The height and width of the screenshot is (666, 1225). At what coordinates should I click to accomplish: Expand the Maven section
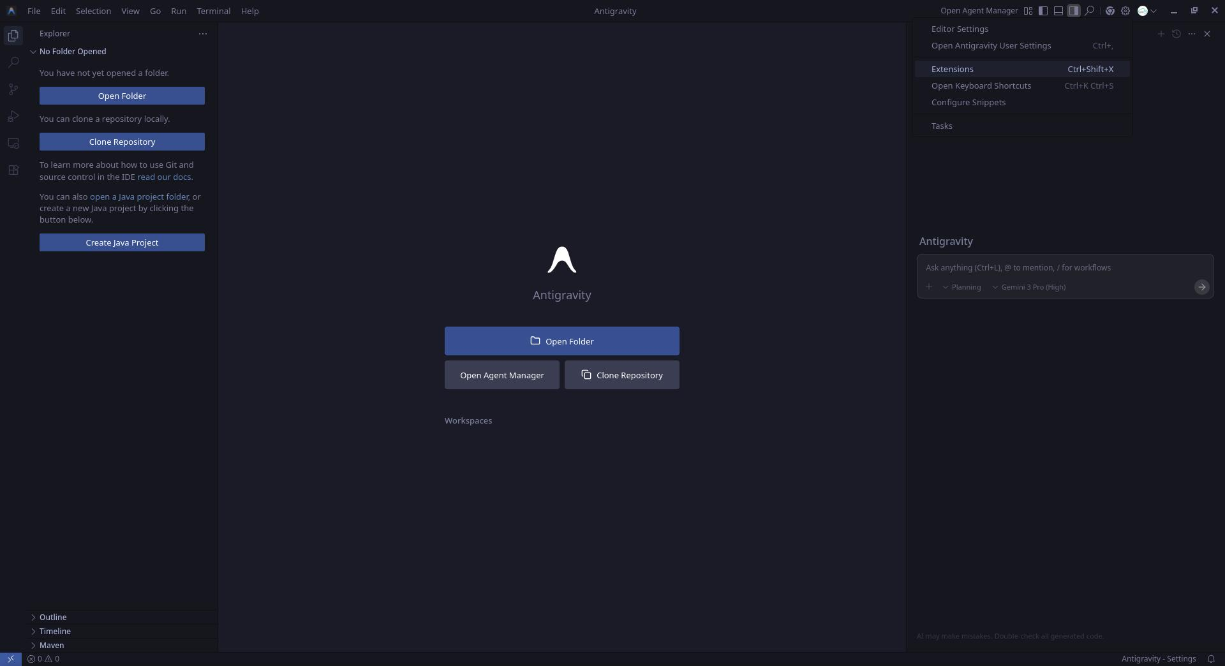(x=122, y=646)
